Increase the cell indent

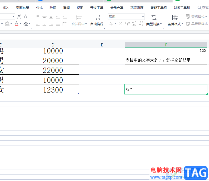click(x=65, y=17)
